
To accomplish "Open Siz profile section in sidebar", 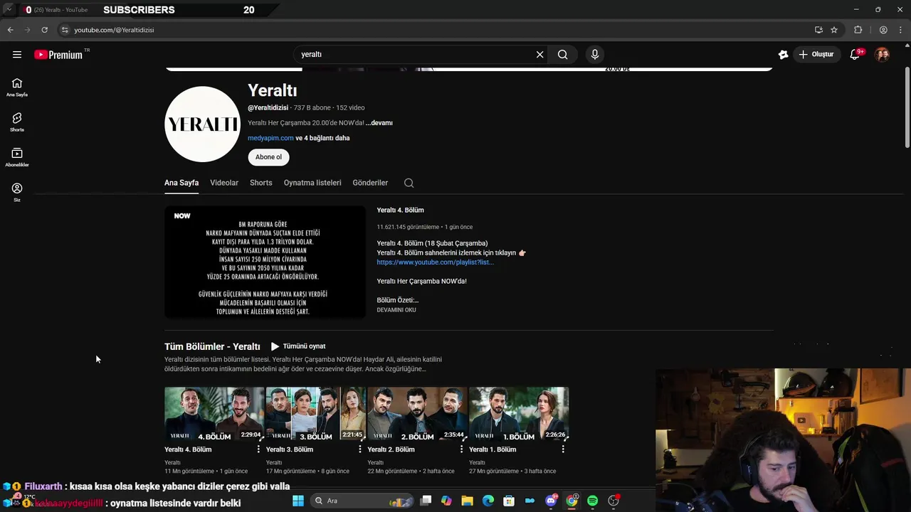I will (17, 192).
